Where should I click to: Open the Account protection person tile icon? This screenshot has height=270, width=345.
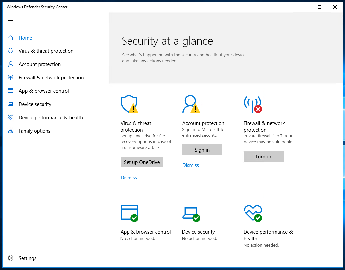coord(191,104)
